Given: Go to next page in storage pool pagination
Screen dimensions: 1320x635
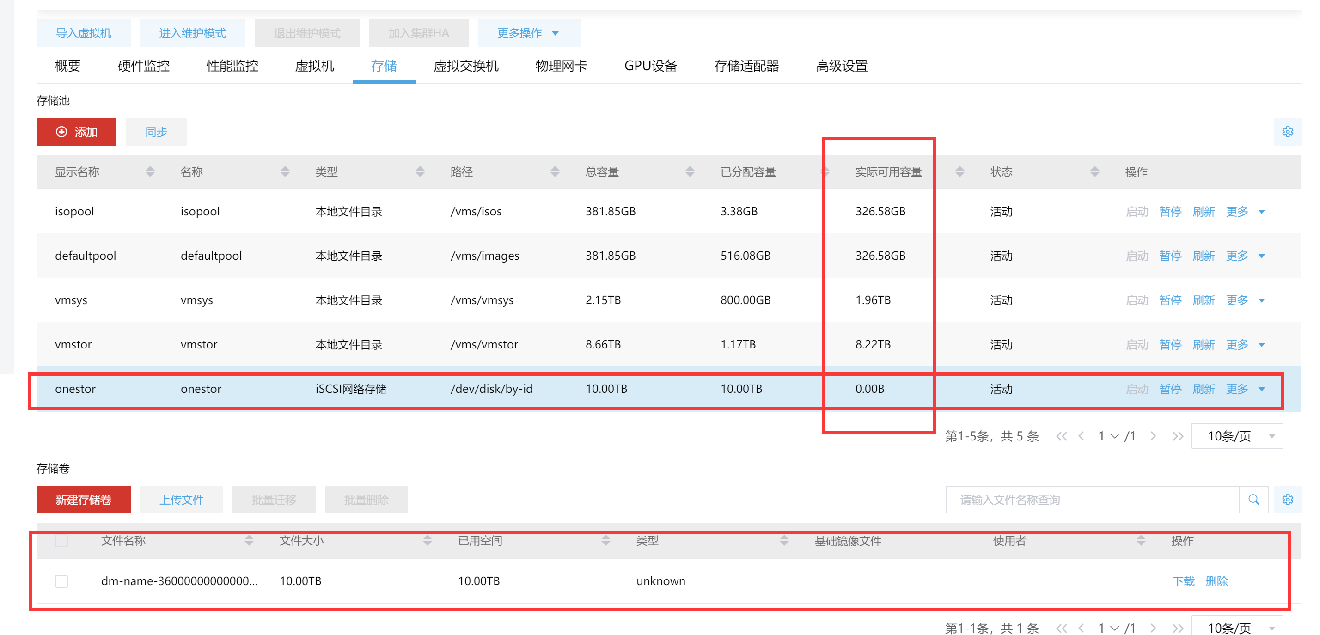Looking at the screenshot, I should click(1153, 436).
